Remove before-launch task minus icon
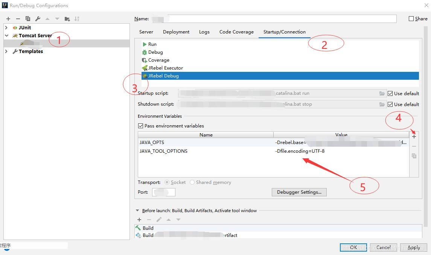This screenshot has height=255, width=431. [149, 220]
